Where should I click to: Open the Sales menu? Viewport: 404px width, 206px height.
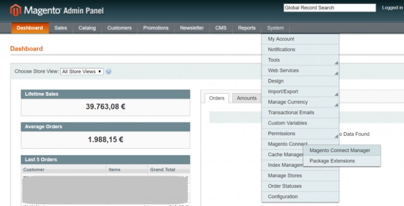pos(61,28)
